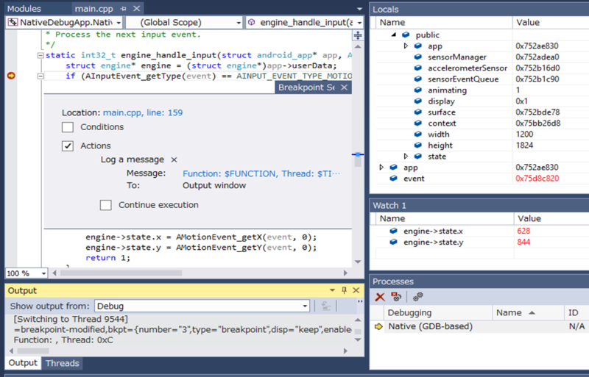The height and width of the screenshot is (377, 589).
Task: Select the [Switching to Thread 9544] output line
Action: (x=71, y=319)
